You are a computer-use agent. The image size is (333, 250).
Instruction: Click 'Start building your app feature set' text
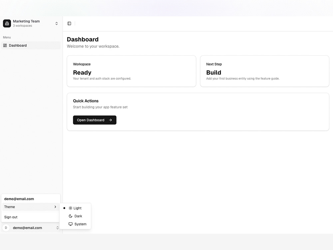point(100,107)
